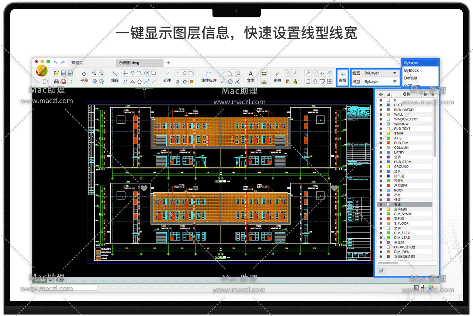
Task: Click the print icon in toolbar
Action: [x=56, y=81]
